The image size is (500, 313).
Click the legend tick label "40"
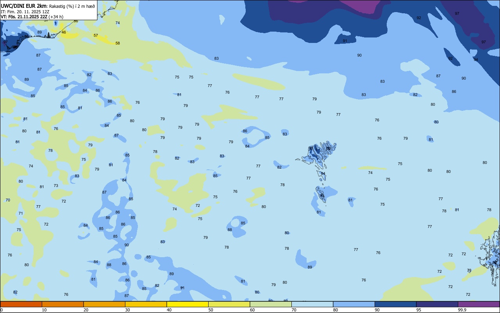click(169, 310)
